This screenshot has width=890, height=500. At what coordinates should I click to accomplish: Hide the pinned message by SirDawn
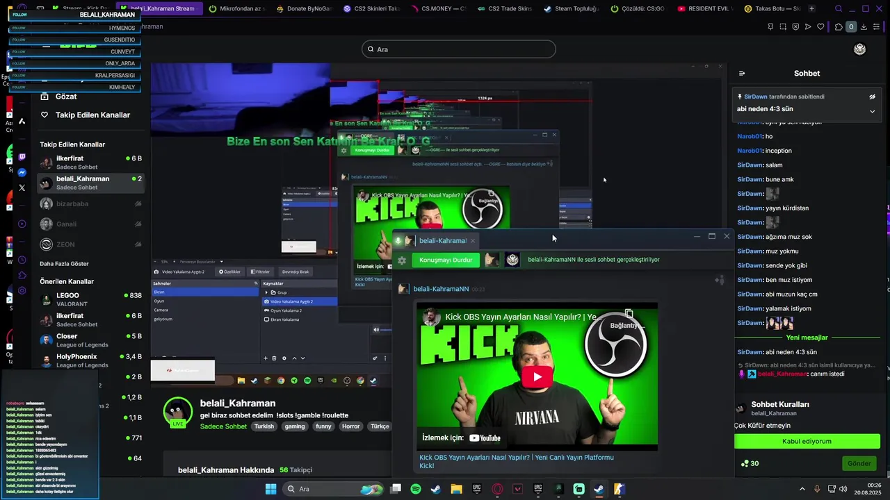(872, 97)
